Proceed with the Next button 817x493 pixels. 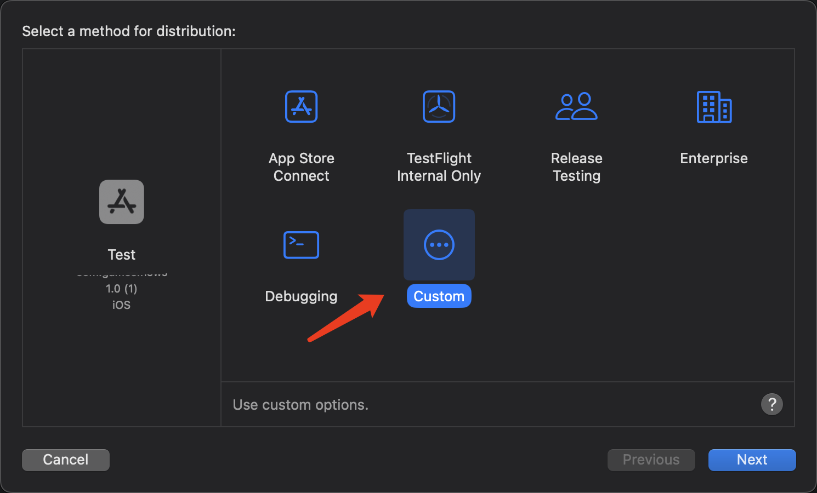pos(752,460)
